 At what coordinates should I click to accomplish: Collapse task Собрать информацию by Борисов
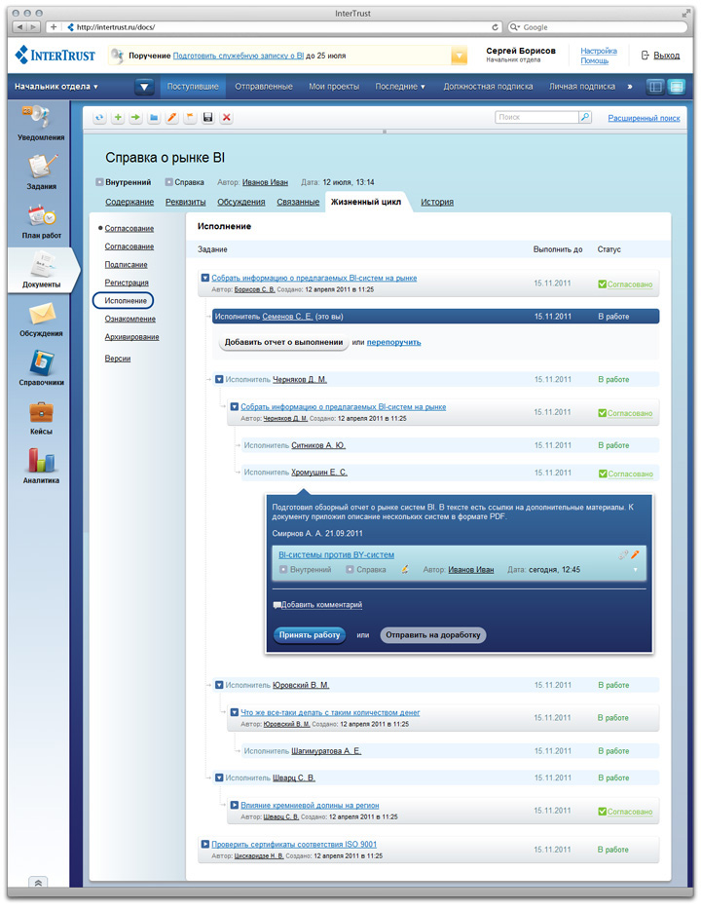pos(205,278)
